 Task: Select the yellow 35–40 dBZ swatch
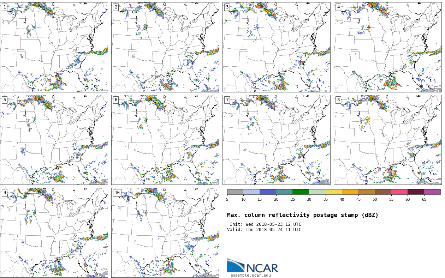pos(333,192)
